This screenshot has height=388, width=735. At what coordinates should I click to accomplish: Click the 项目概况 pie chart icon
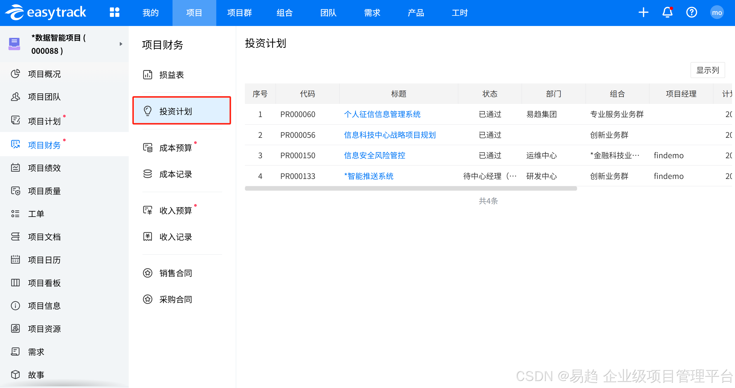click(x=15, y=74)
